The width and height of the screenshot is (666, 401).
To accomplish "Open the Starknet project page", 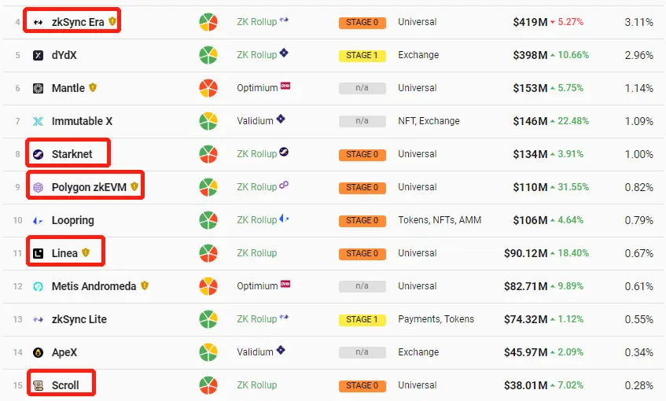I will tap(72, 154).
